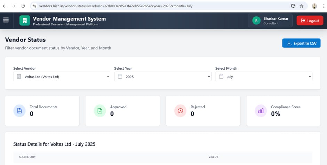Click the Compliance Score 0% value
The height and width of the screenshot is (165, 327).
click(x=276, y=114)
